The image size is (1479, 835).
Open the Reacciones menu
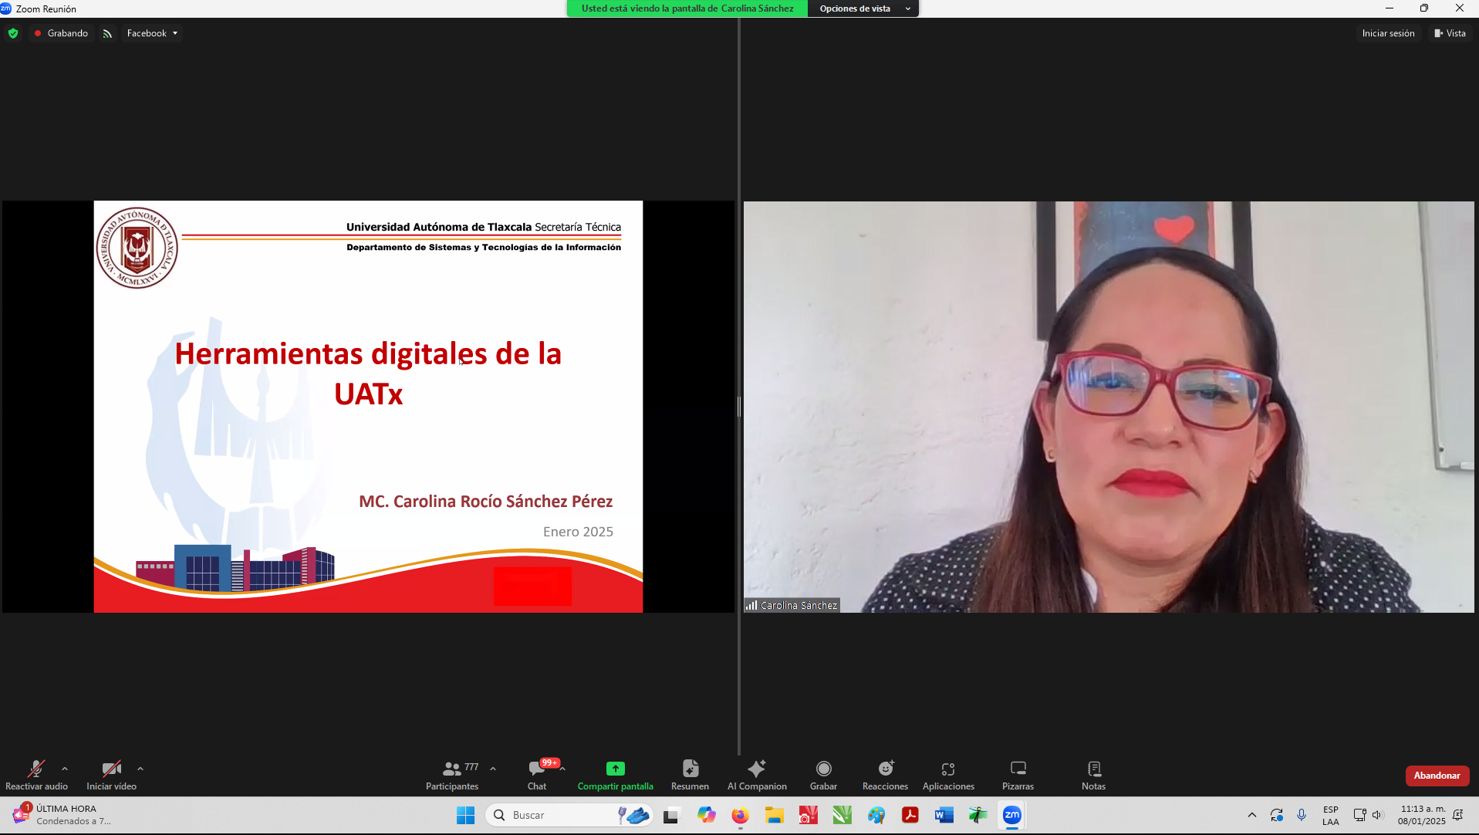coord(885,775)
